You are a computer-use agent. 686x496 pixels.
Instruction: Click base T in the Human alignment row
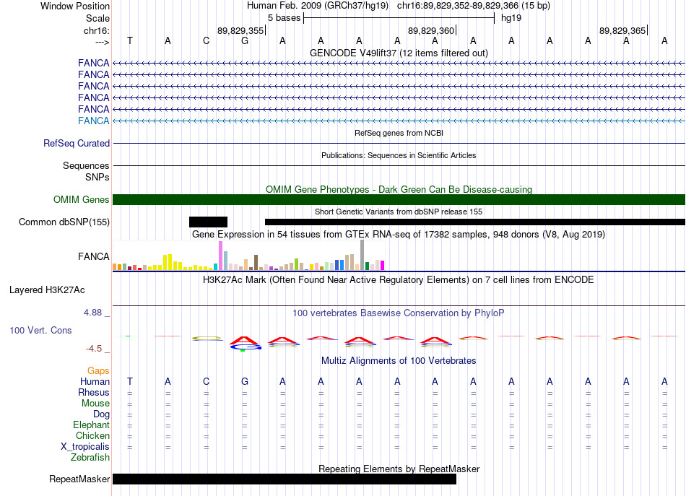tap(129, 381)
